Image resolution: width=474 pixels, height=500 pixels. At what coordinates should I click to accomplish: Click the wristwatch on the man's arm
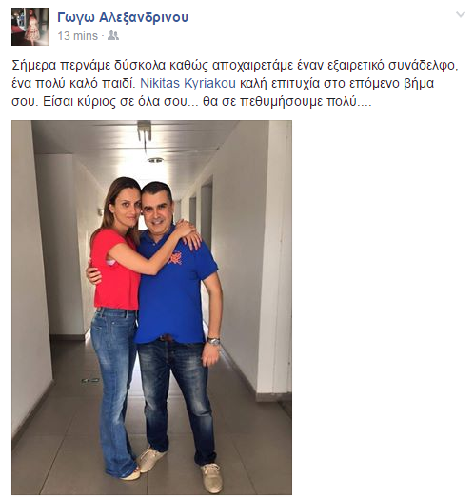213,341
